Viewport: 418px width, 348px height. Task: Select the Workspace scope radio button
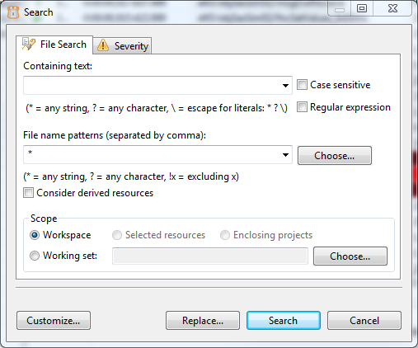35,235
